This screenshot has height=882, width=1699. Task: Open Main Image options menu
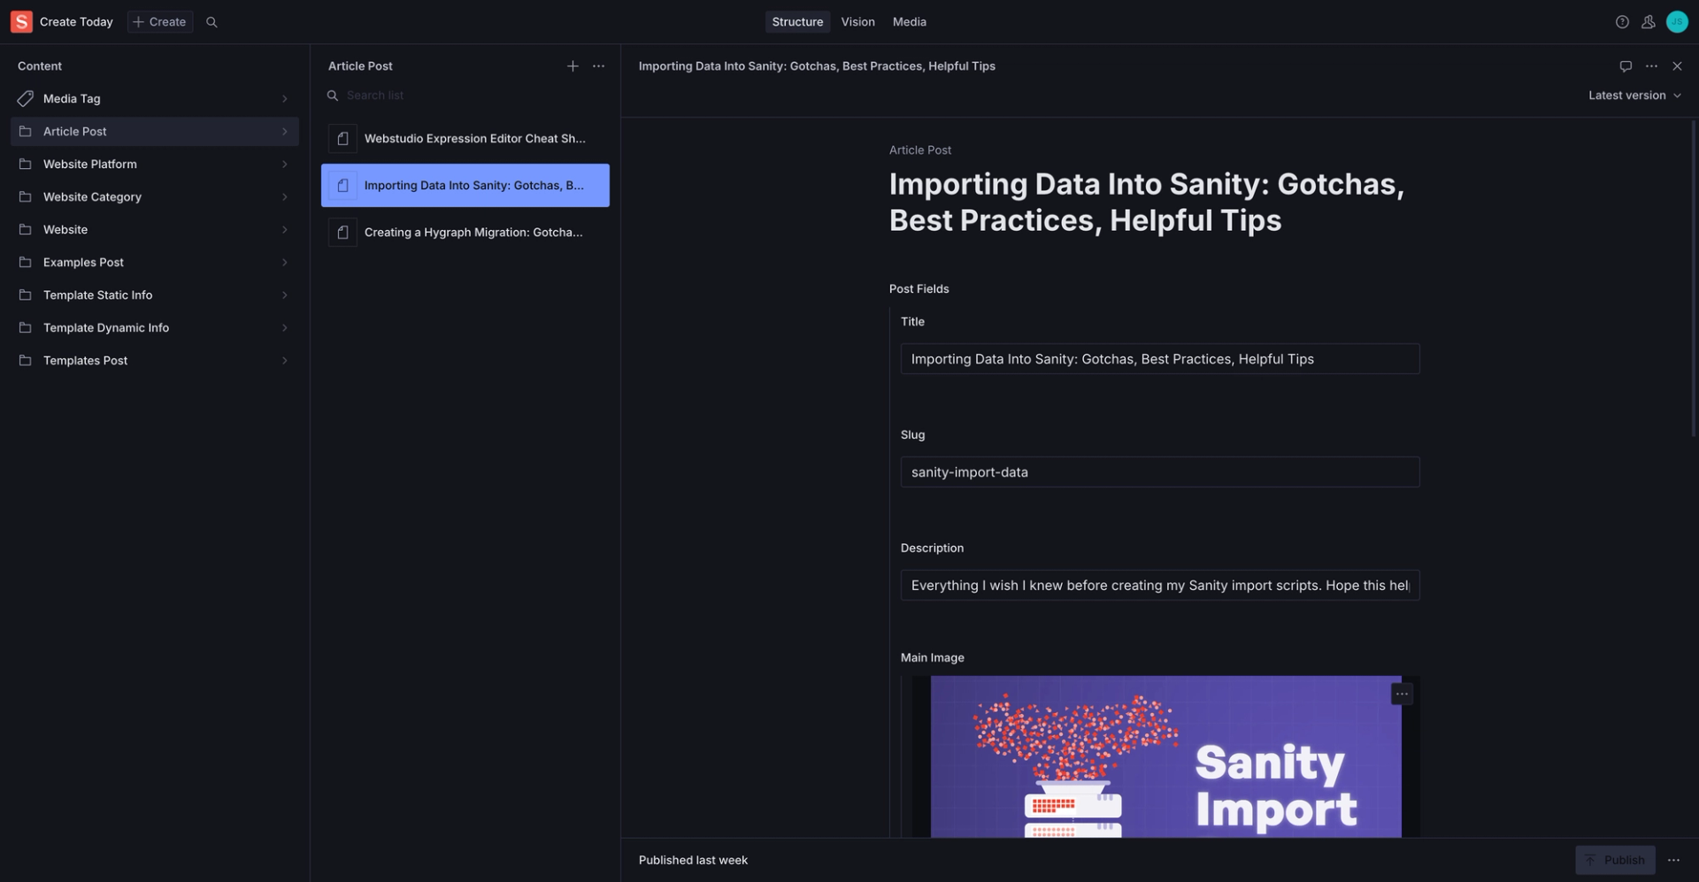(x=1402, y=694)
